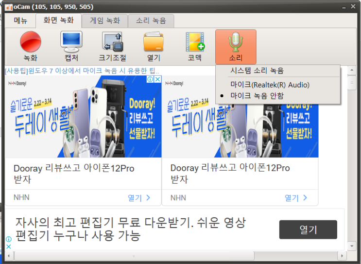Click the bottom ad text 자사의 최고 편집기

(130, 229)
